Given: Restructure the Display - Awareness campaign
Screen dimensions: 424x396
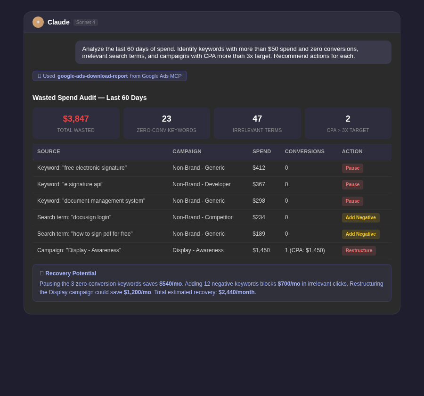Looking at the screenshot, I should coord(359,250).
